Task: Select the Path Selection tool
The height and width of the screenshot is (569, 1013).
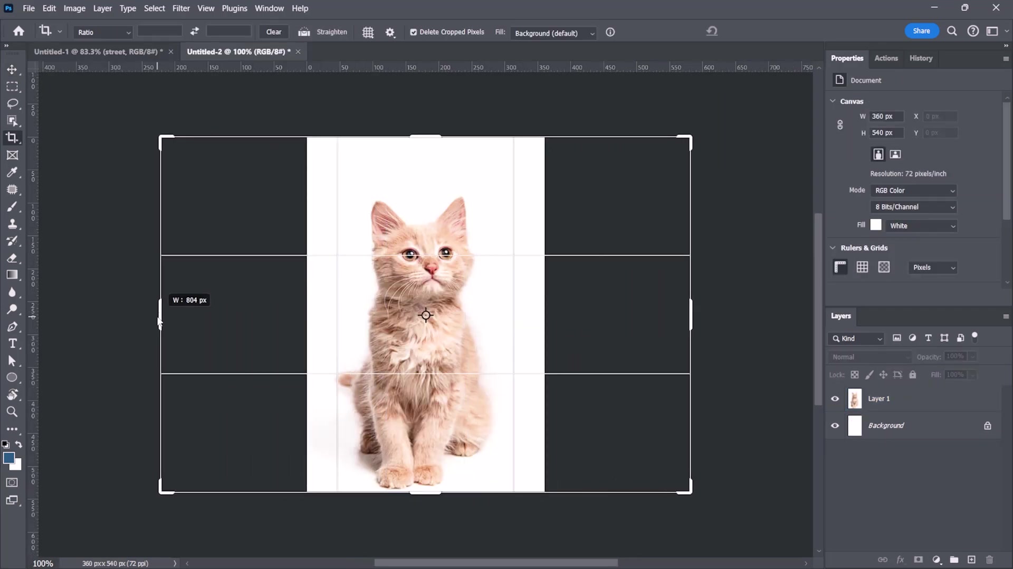Action: tap(12, 361)
